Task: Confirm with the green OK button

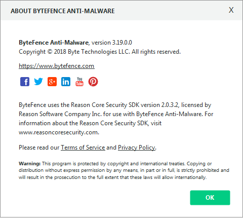Action: pyautogui.click(x=210, y=198)
